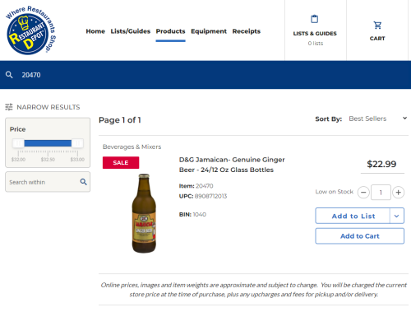411x312 pixels.
Task: Click the left handle of the Price slider
Action: 18,143
